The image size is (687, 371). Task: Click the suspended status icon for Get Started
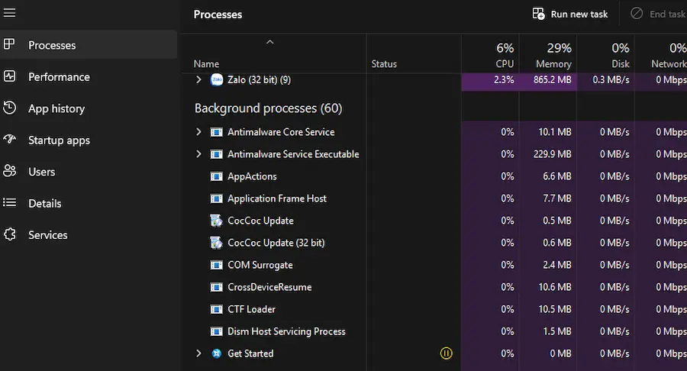coord(447,353)
